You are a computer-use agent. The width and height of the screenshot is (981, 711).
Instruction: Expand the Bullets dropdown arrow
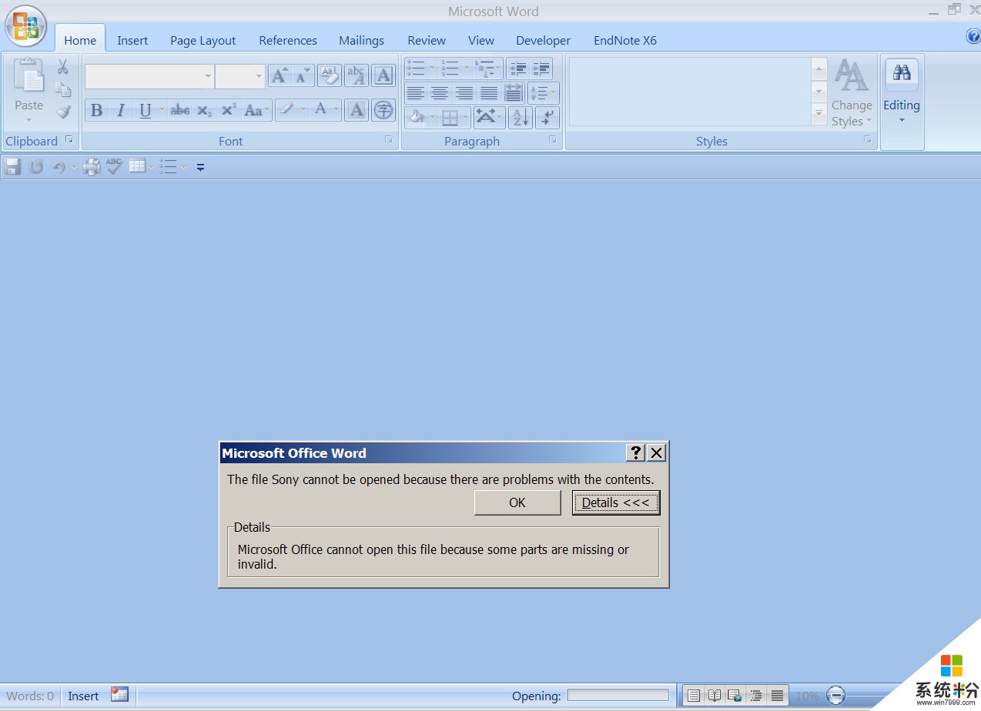click(x=432, y=68)
